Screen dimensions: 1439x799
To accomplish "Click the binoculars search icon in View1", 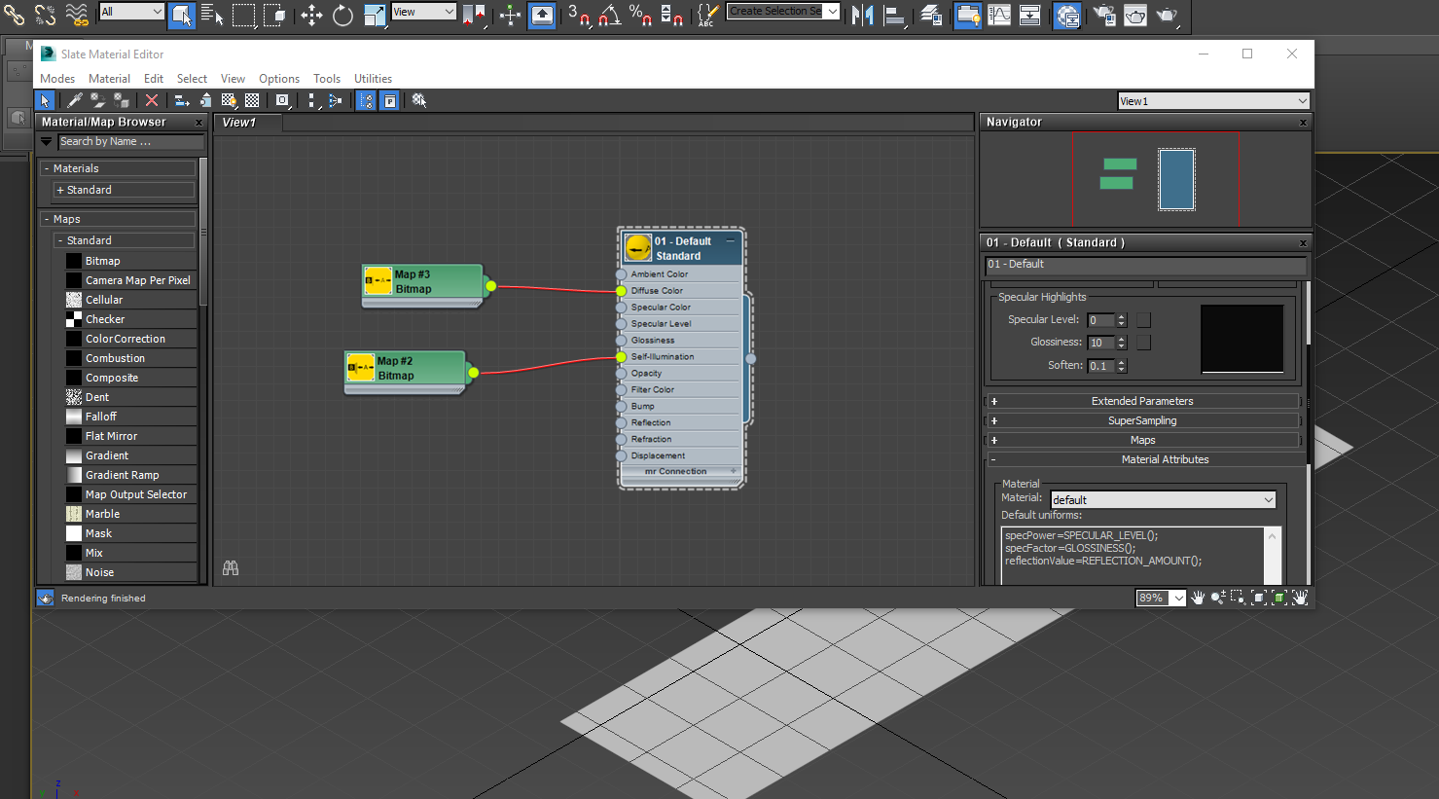I will [x=231, y=567].
